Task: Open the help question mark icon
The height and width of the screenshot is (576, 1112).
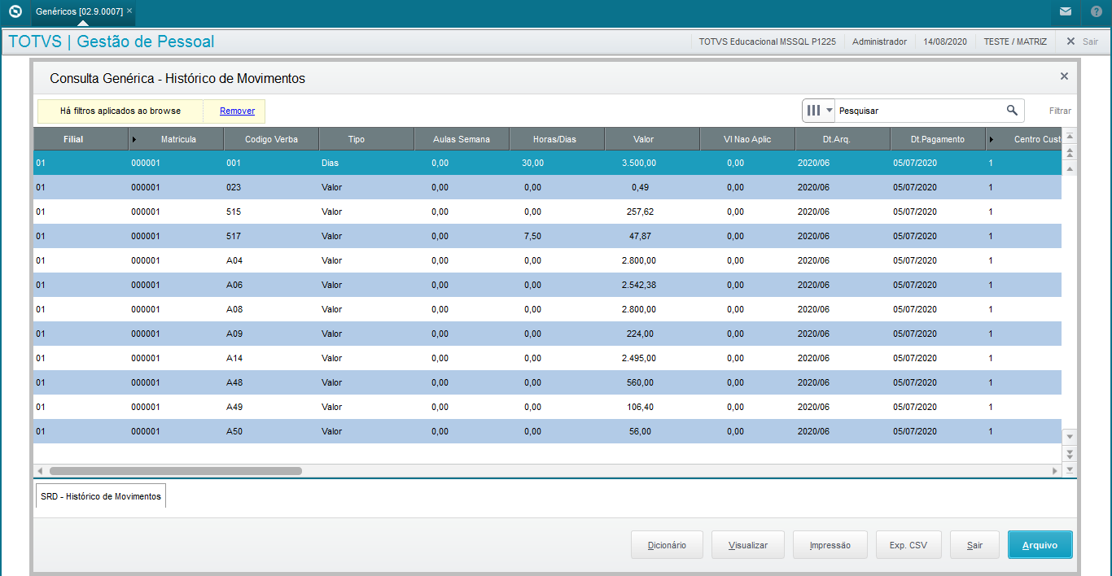Action: [x=1096, y=11]
